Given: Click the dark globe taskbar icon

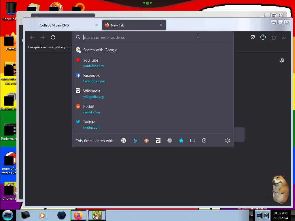Looking at the screenshot, I should pyautogui.click(x=62, y=215).
